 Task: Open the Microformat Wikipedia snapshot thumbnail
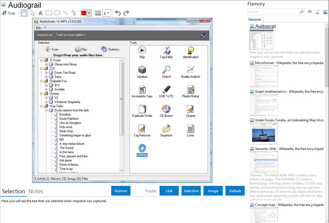tap(264, 76)
